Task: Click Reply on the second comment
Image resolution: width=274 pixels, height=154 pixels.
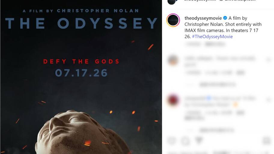Action: (x=240, y=113)
